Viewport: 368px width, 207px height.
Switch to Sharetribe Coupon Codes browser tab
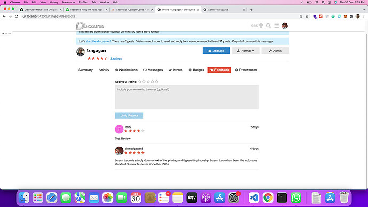(x=132, y=10)
